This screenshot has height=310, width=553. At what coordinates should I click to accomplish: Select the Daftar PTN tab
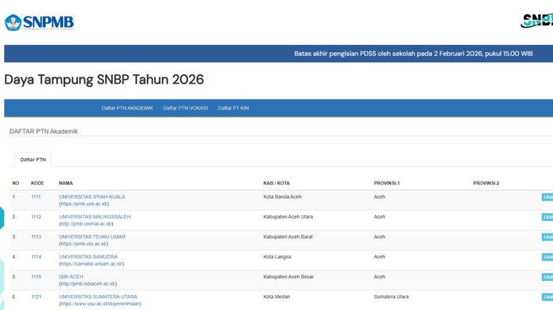(x=33, y=159)
